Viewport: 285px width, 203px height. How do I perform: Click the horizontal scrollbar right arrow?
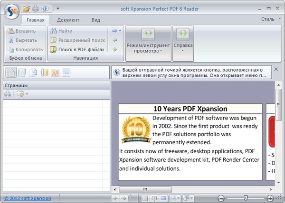coord(271,190)
